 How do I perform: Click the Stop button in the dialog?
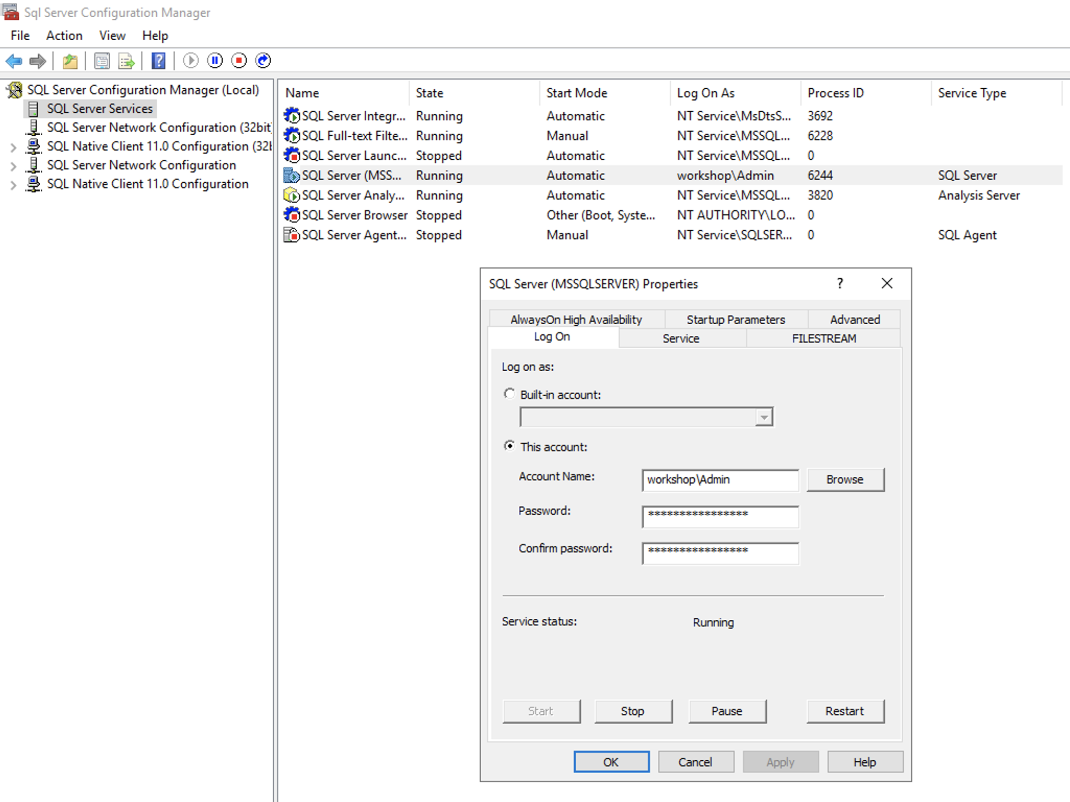pyautogui.click(x=633, y=711)
